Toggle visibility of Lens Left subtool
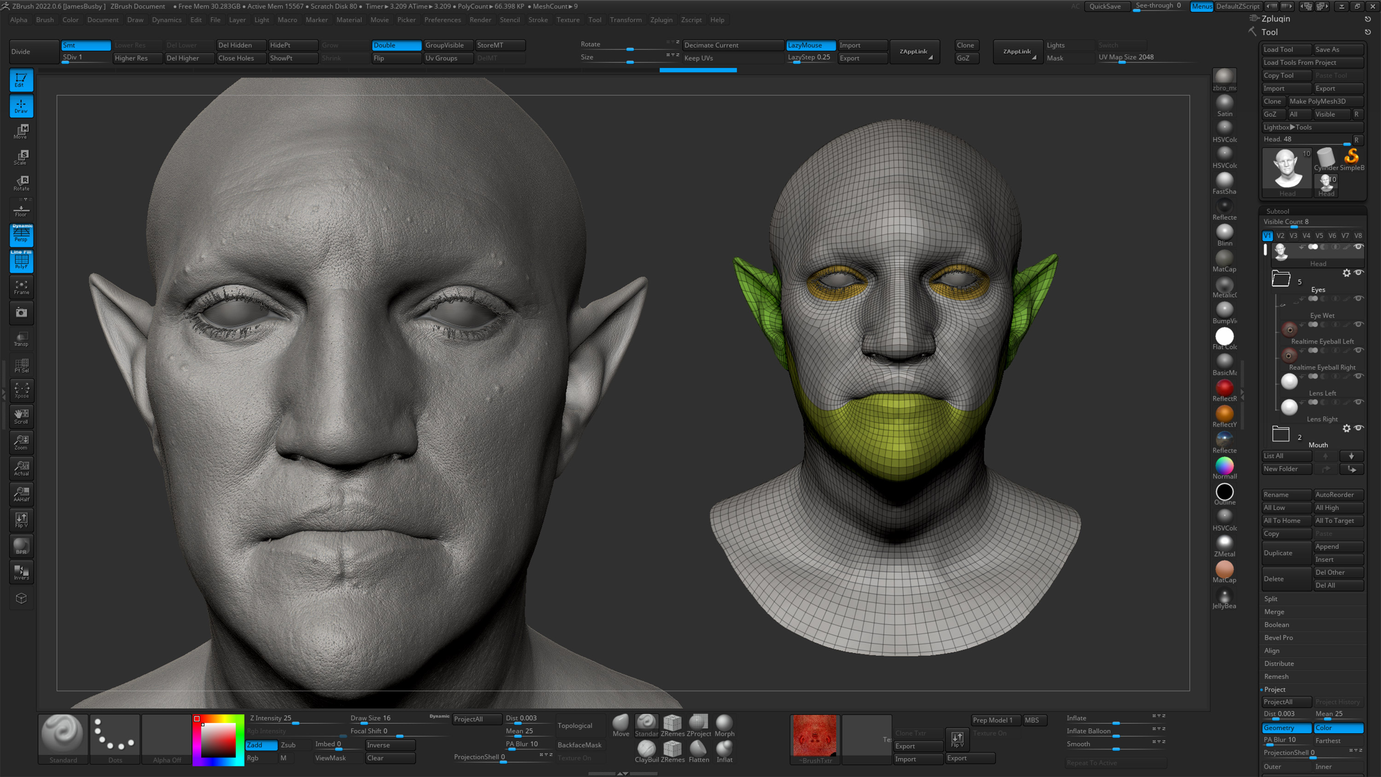1381x777 pixels. point(1358,402)
